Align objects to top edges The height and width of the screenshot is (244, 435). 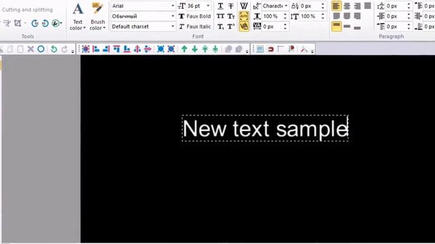pos(116,49)
